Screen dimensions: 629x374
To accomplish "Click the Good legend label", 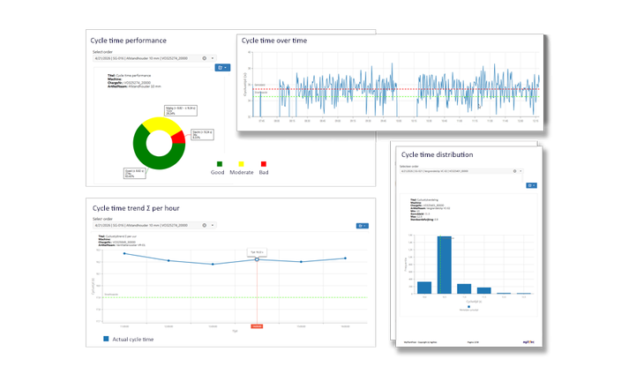I will coord(217,172).
